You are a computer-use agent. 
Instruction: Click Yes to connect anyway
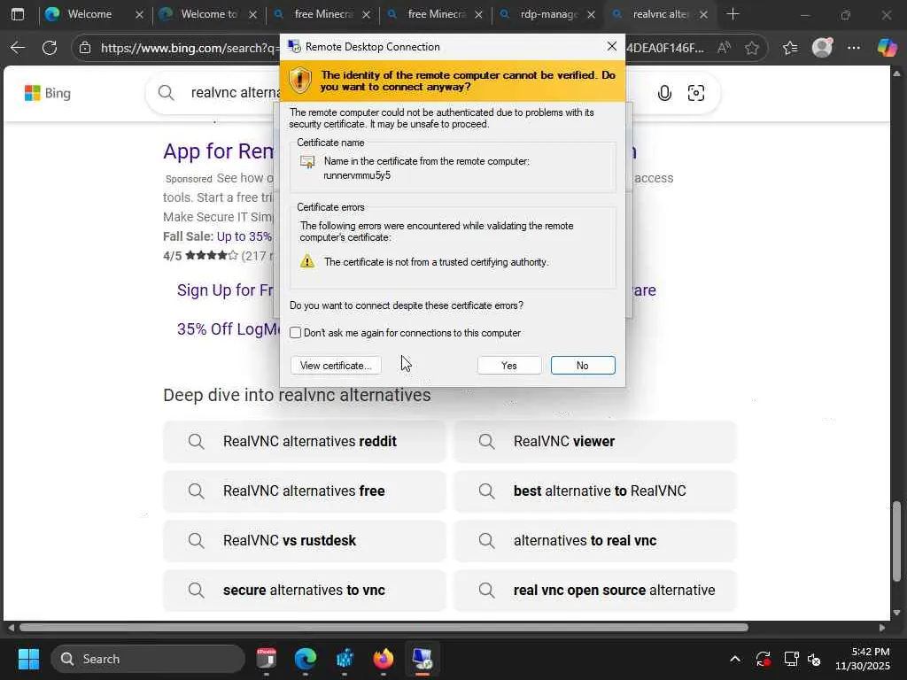pyautogui.click(x=509, y=366)
